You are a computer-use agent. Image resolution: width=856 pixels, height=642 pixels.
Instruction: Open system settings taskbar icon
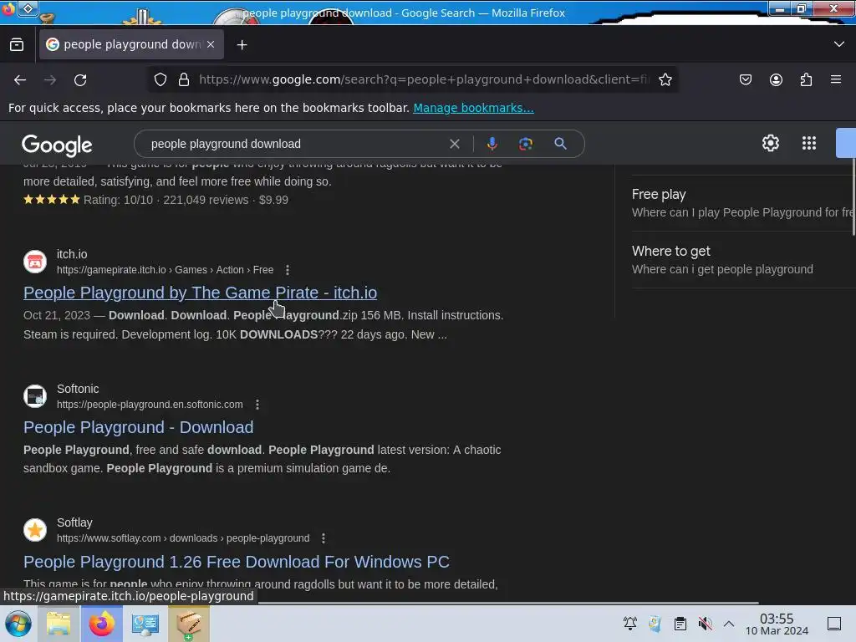click(145, 624)
